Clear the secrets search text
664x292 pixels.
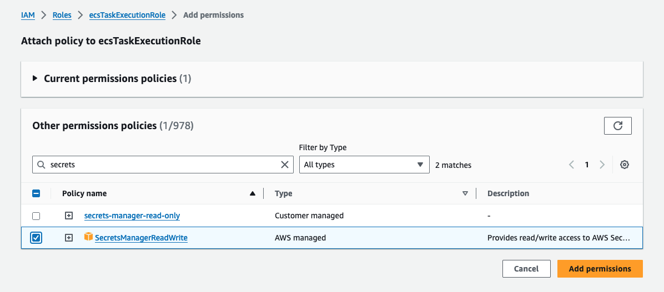[x=285, y=165]
